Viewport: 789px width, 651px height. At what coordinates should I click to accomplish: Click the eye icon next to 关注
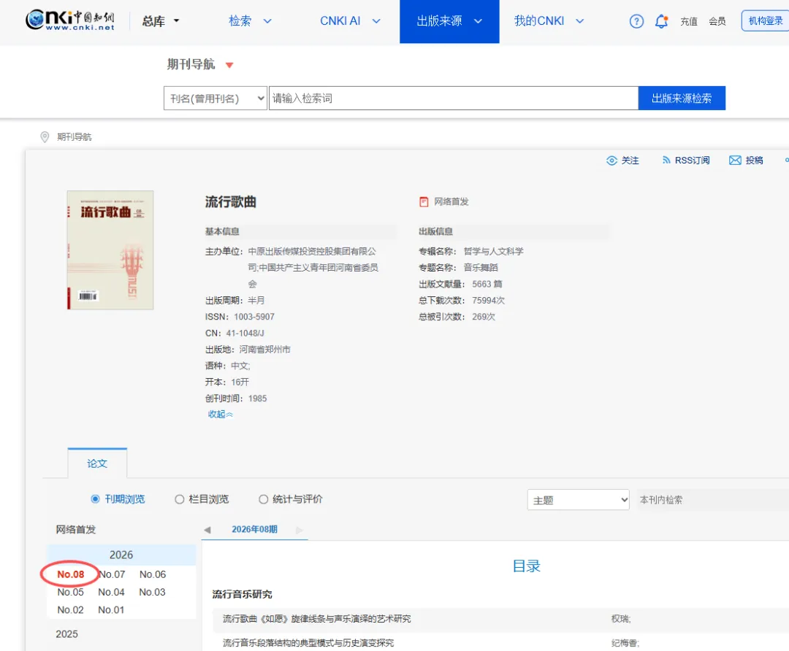tap(611, 161)
